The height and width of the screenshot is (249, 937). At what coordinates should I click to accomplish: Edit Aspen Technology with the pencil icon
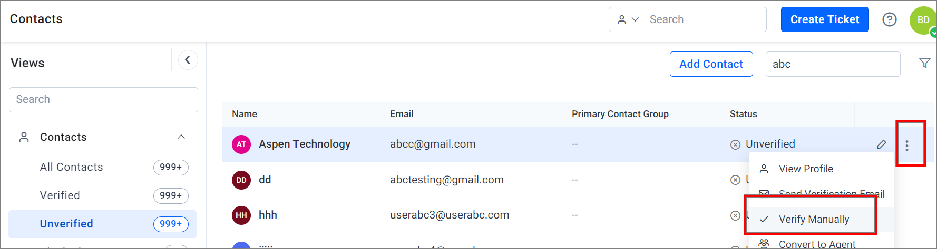(x=881, y=144)
